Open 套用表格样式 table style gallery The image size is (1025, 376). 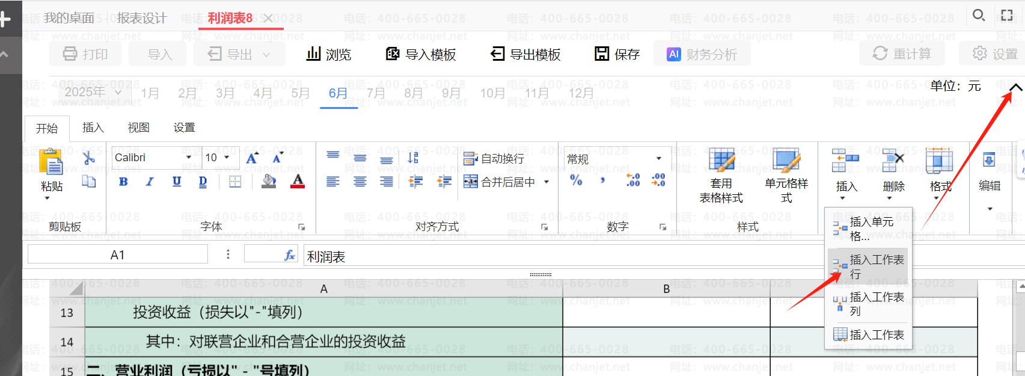pyautogui.click(x=721, y=175)
